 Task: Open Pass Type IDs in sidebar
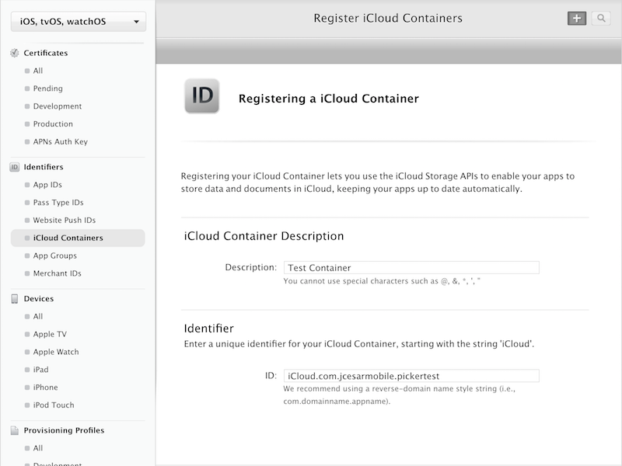point(58,203)
